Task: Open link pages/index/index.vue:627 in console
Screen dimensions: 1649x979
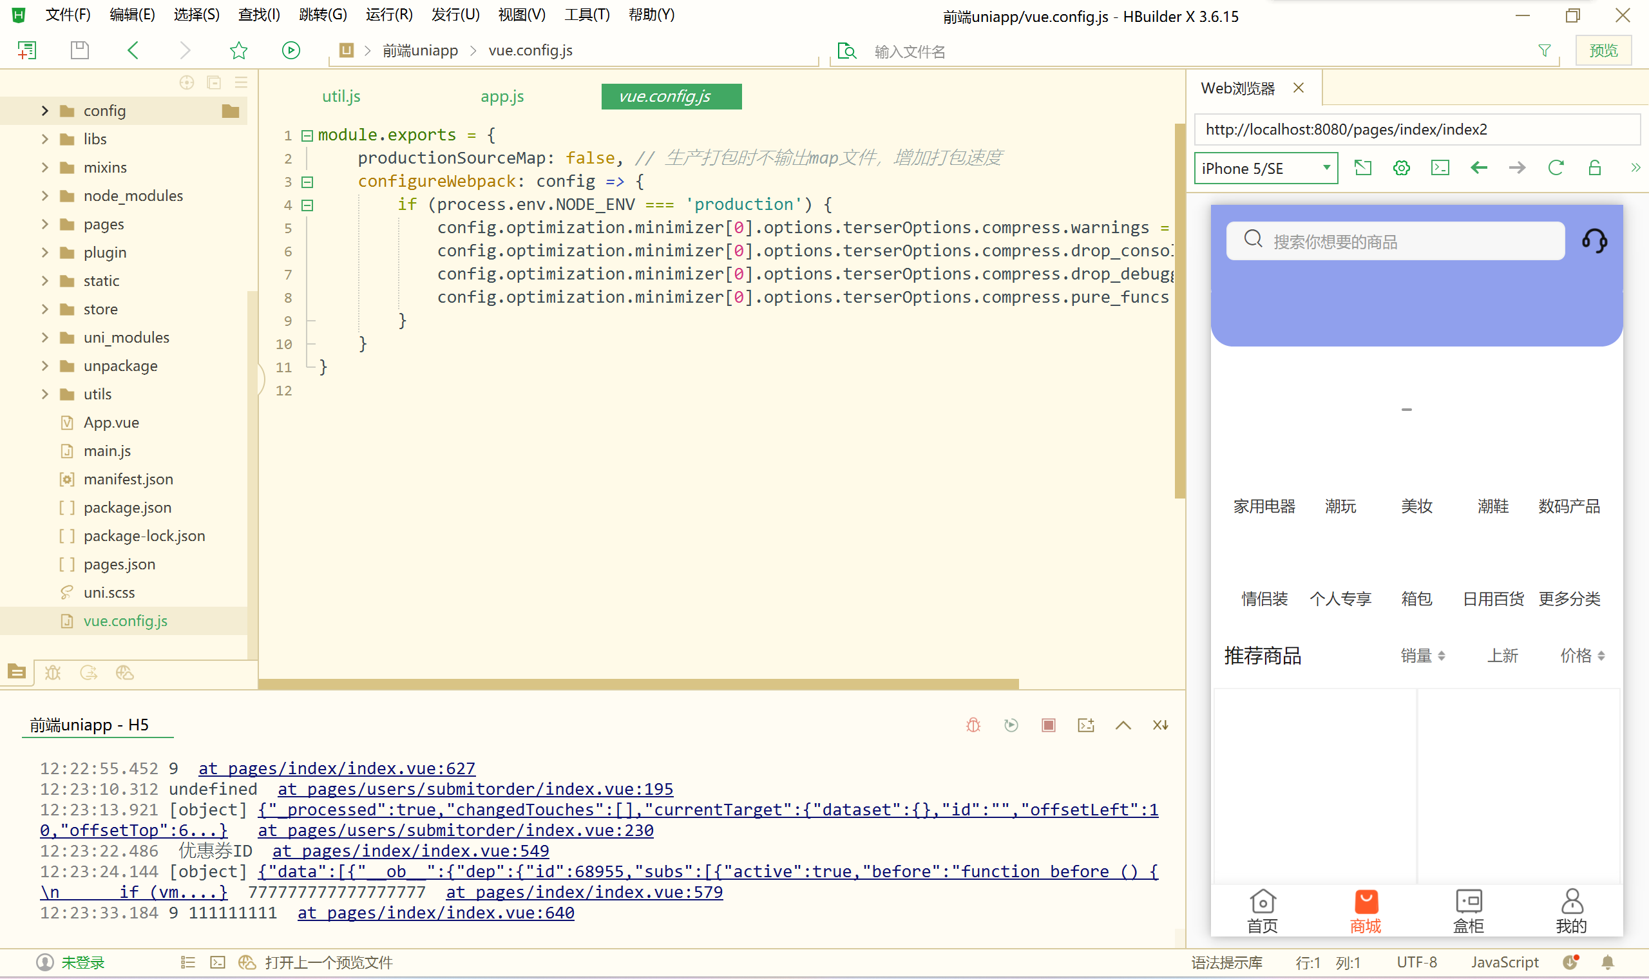Action: (x=336, y=768)
